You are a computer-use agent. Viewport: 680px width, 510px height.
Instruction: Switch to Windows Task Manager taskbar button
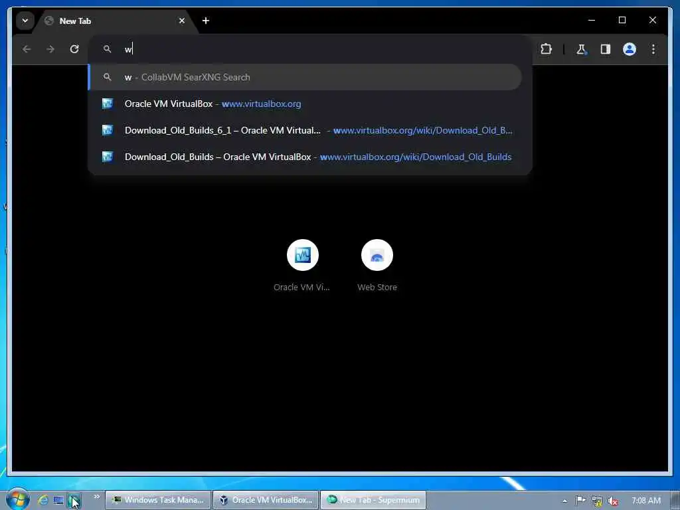coord(158,500)
